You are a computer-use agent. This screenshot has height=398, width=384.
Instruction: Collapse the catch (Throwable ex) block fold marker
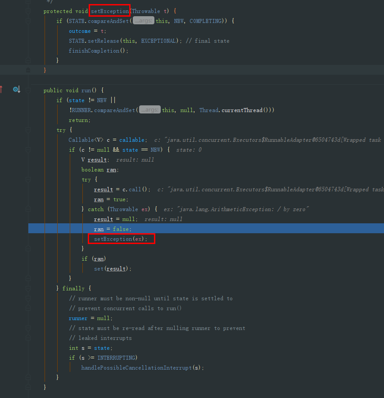click(x=28, y=209)
